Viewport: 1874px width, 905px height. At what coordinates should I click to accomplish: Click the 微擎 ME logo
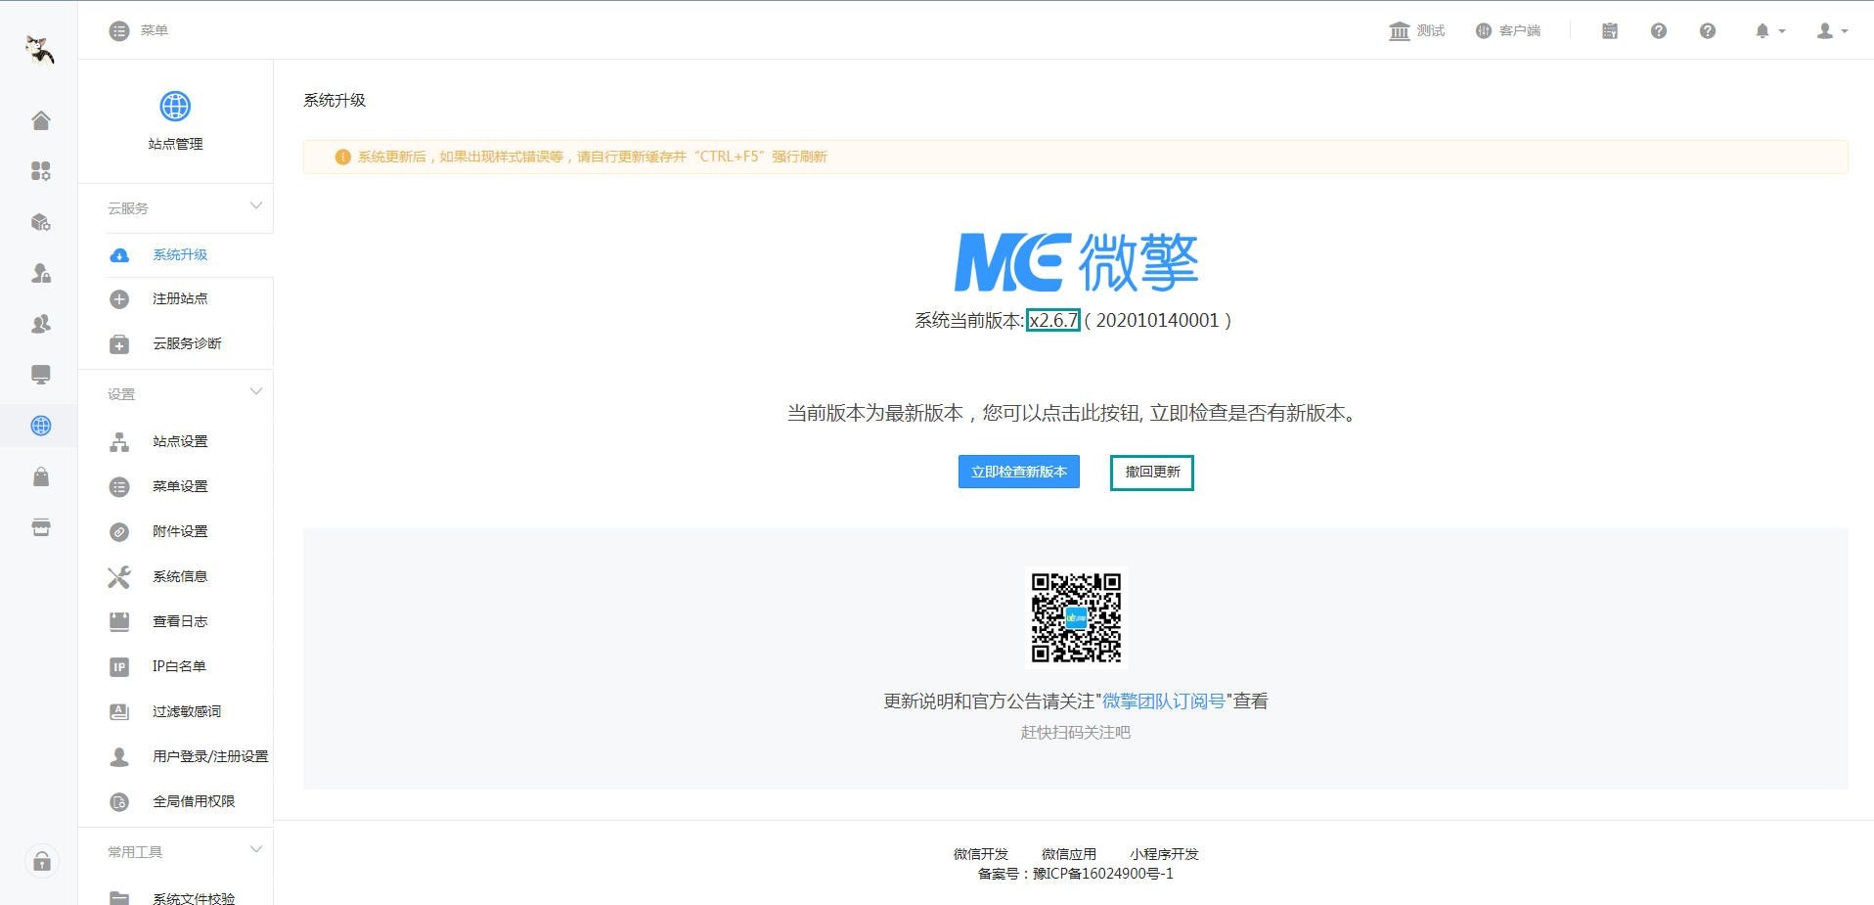click(1076, 262)
